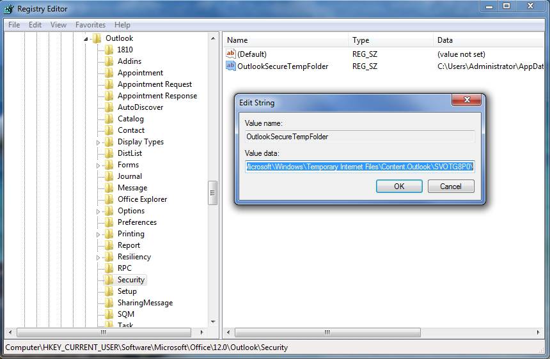Click the Registry Editor title bar icon
The width and height of the screenshot is (550, 359).
click(9, 9)
